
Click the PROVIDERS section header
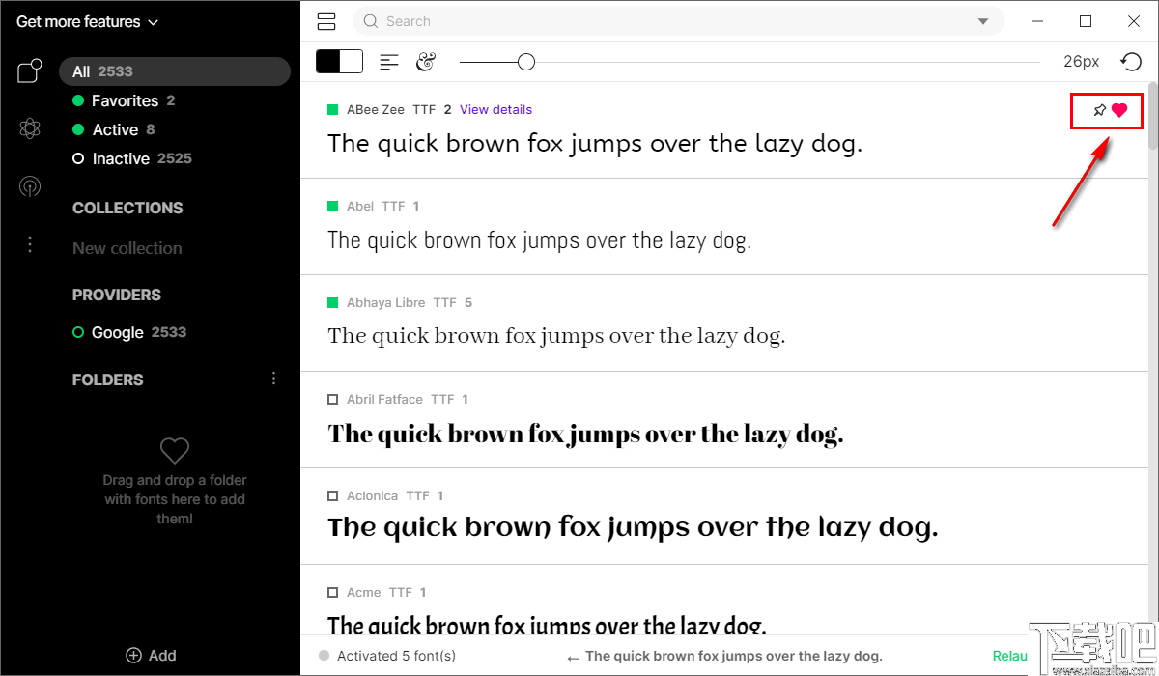pyautogui.click(x=117, y=295)
